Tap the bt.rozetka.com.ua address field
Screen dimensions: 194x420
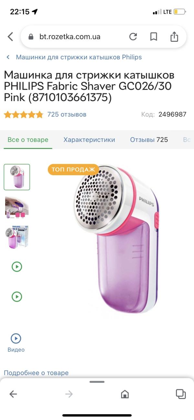(x=70, y=37)
